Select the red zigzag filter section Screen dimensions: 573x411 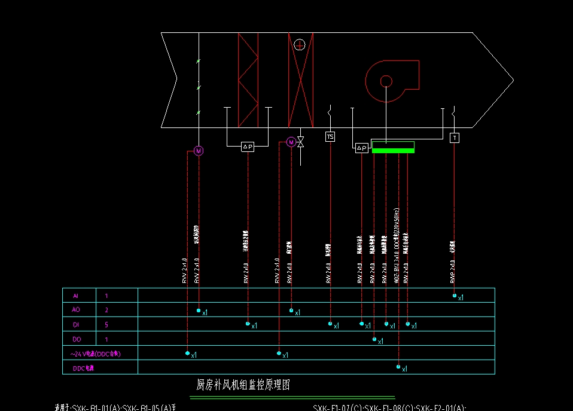[248, 80]
